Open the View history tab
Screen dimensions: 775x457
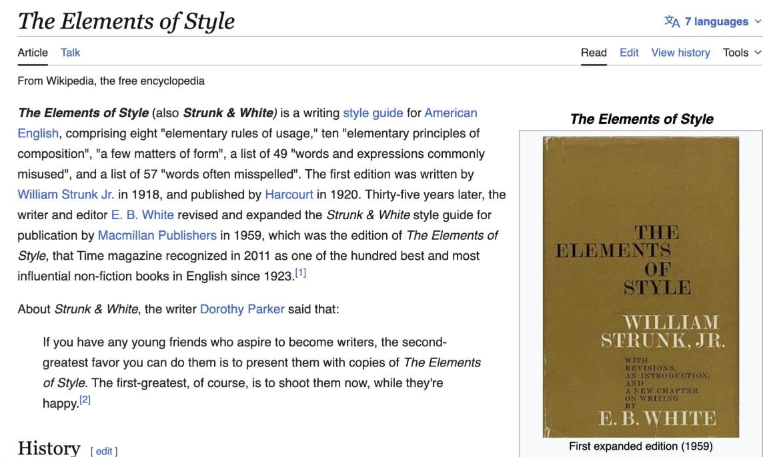click(x=680, y=53)
